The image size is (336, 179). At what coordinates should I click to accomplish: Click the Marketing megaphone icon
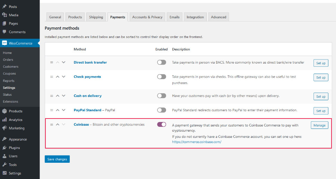(x=5, y=128)
